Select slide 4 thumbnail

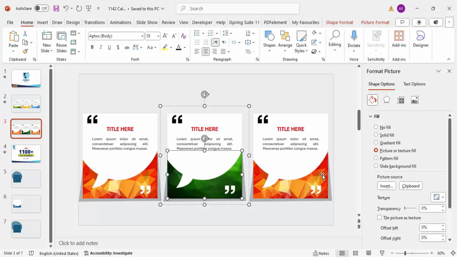(x=26, y=153)
